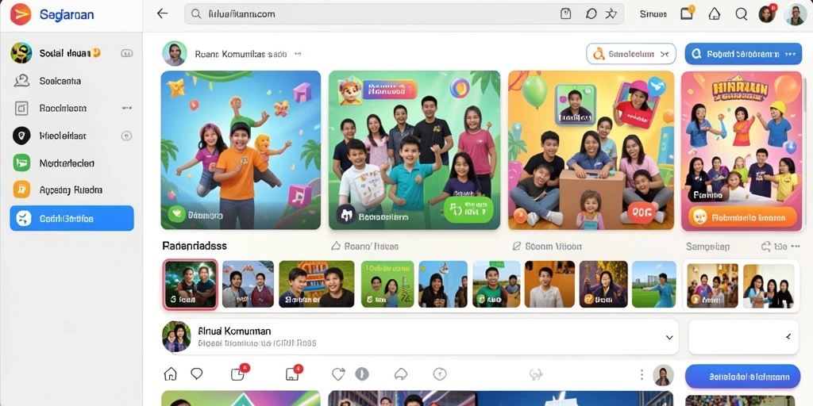Click the speech bubble comment icon

[x=197, y=373]
